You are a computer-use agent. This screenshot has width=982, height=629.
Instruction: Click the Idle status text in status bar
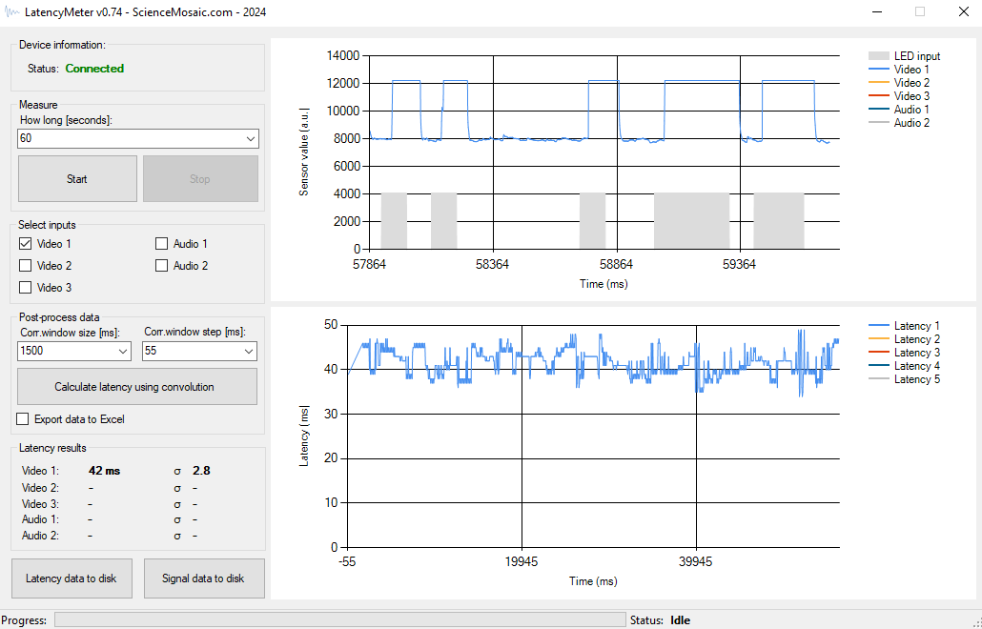pyautogui.click(x=680, y=620)
